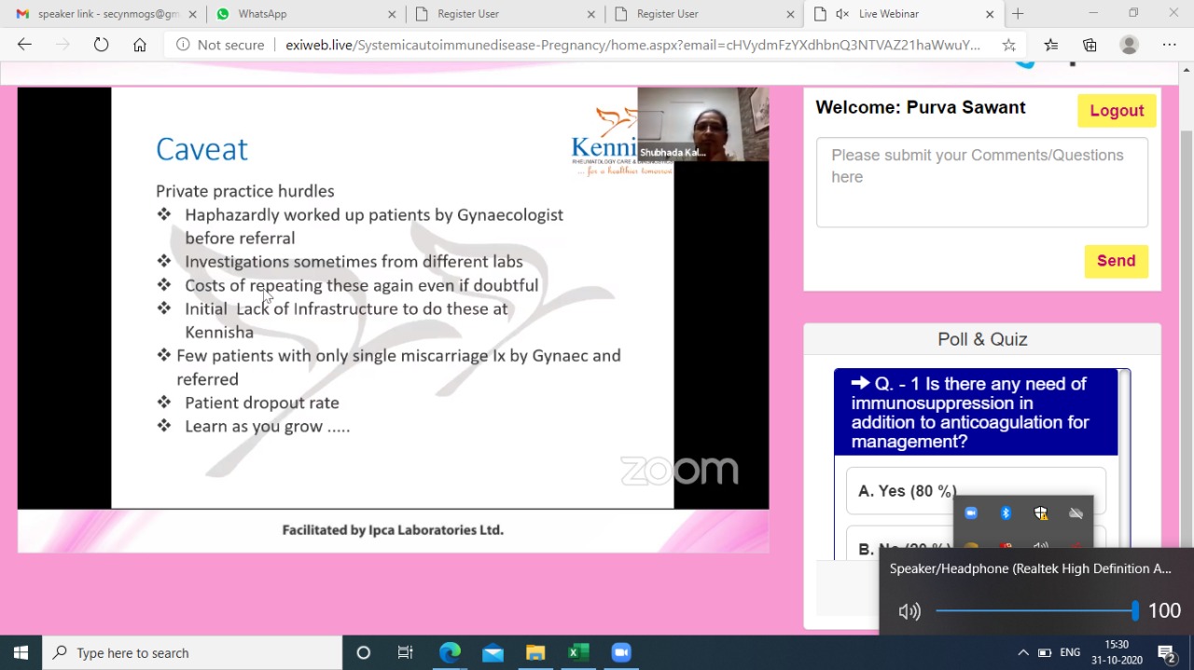This screenshot has width=1194, height=670.
Task: Click the volume slider track
Action: 1035,611
